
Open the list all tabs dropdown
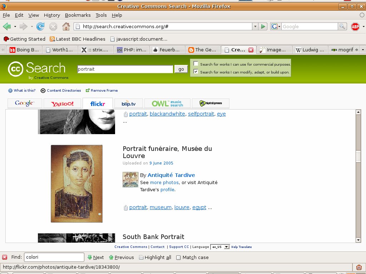coord(363,50)
